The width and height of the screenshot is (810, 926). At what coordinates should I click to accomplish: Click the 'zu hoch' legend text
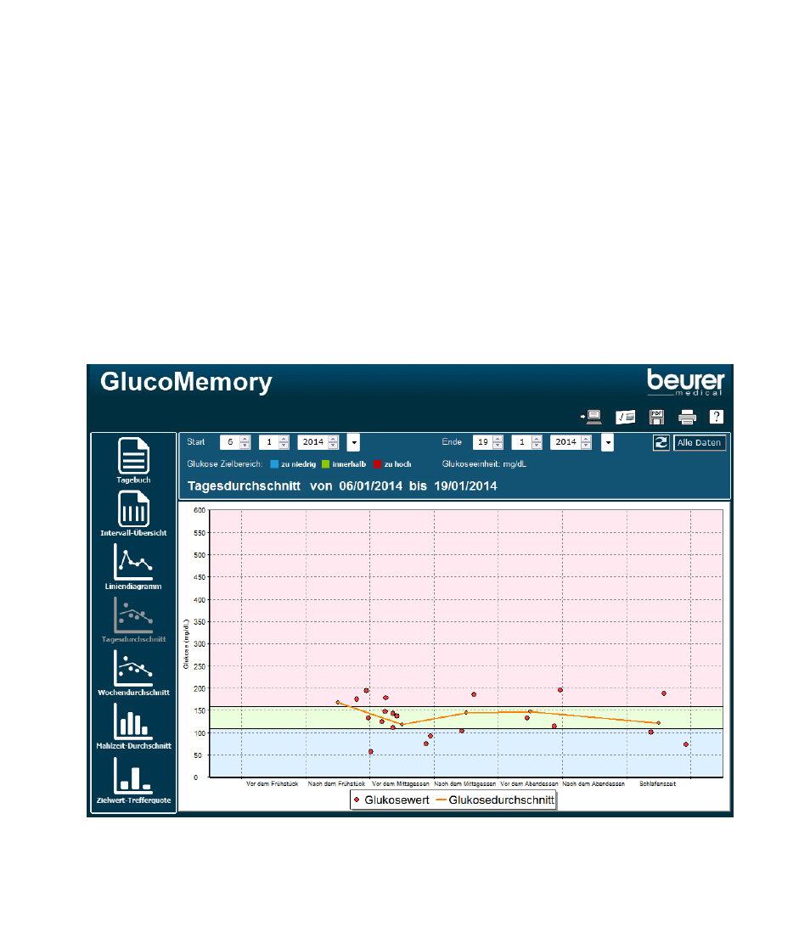click(x=397, y=464)
